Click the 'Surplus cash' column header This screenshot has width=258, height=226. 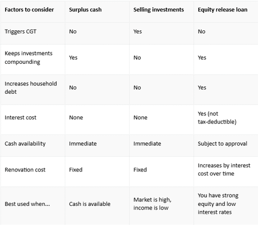tap(85, 10)
